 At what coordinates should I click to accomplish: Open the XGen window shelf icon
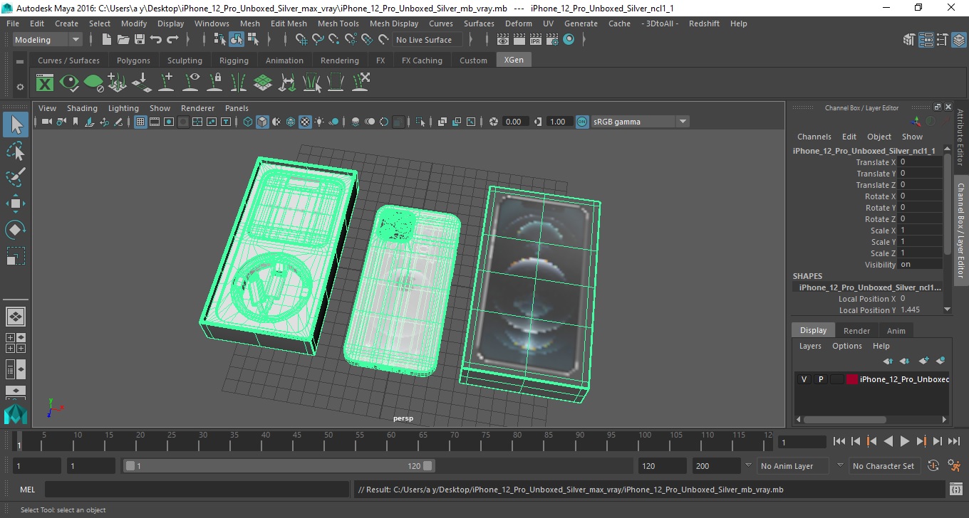coord(45,83)
